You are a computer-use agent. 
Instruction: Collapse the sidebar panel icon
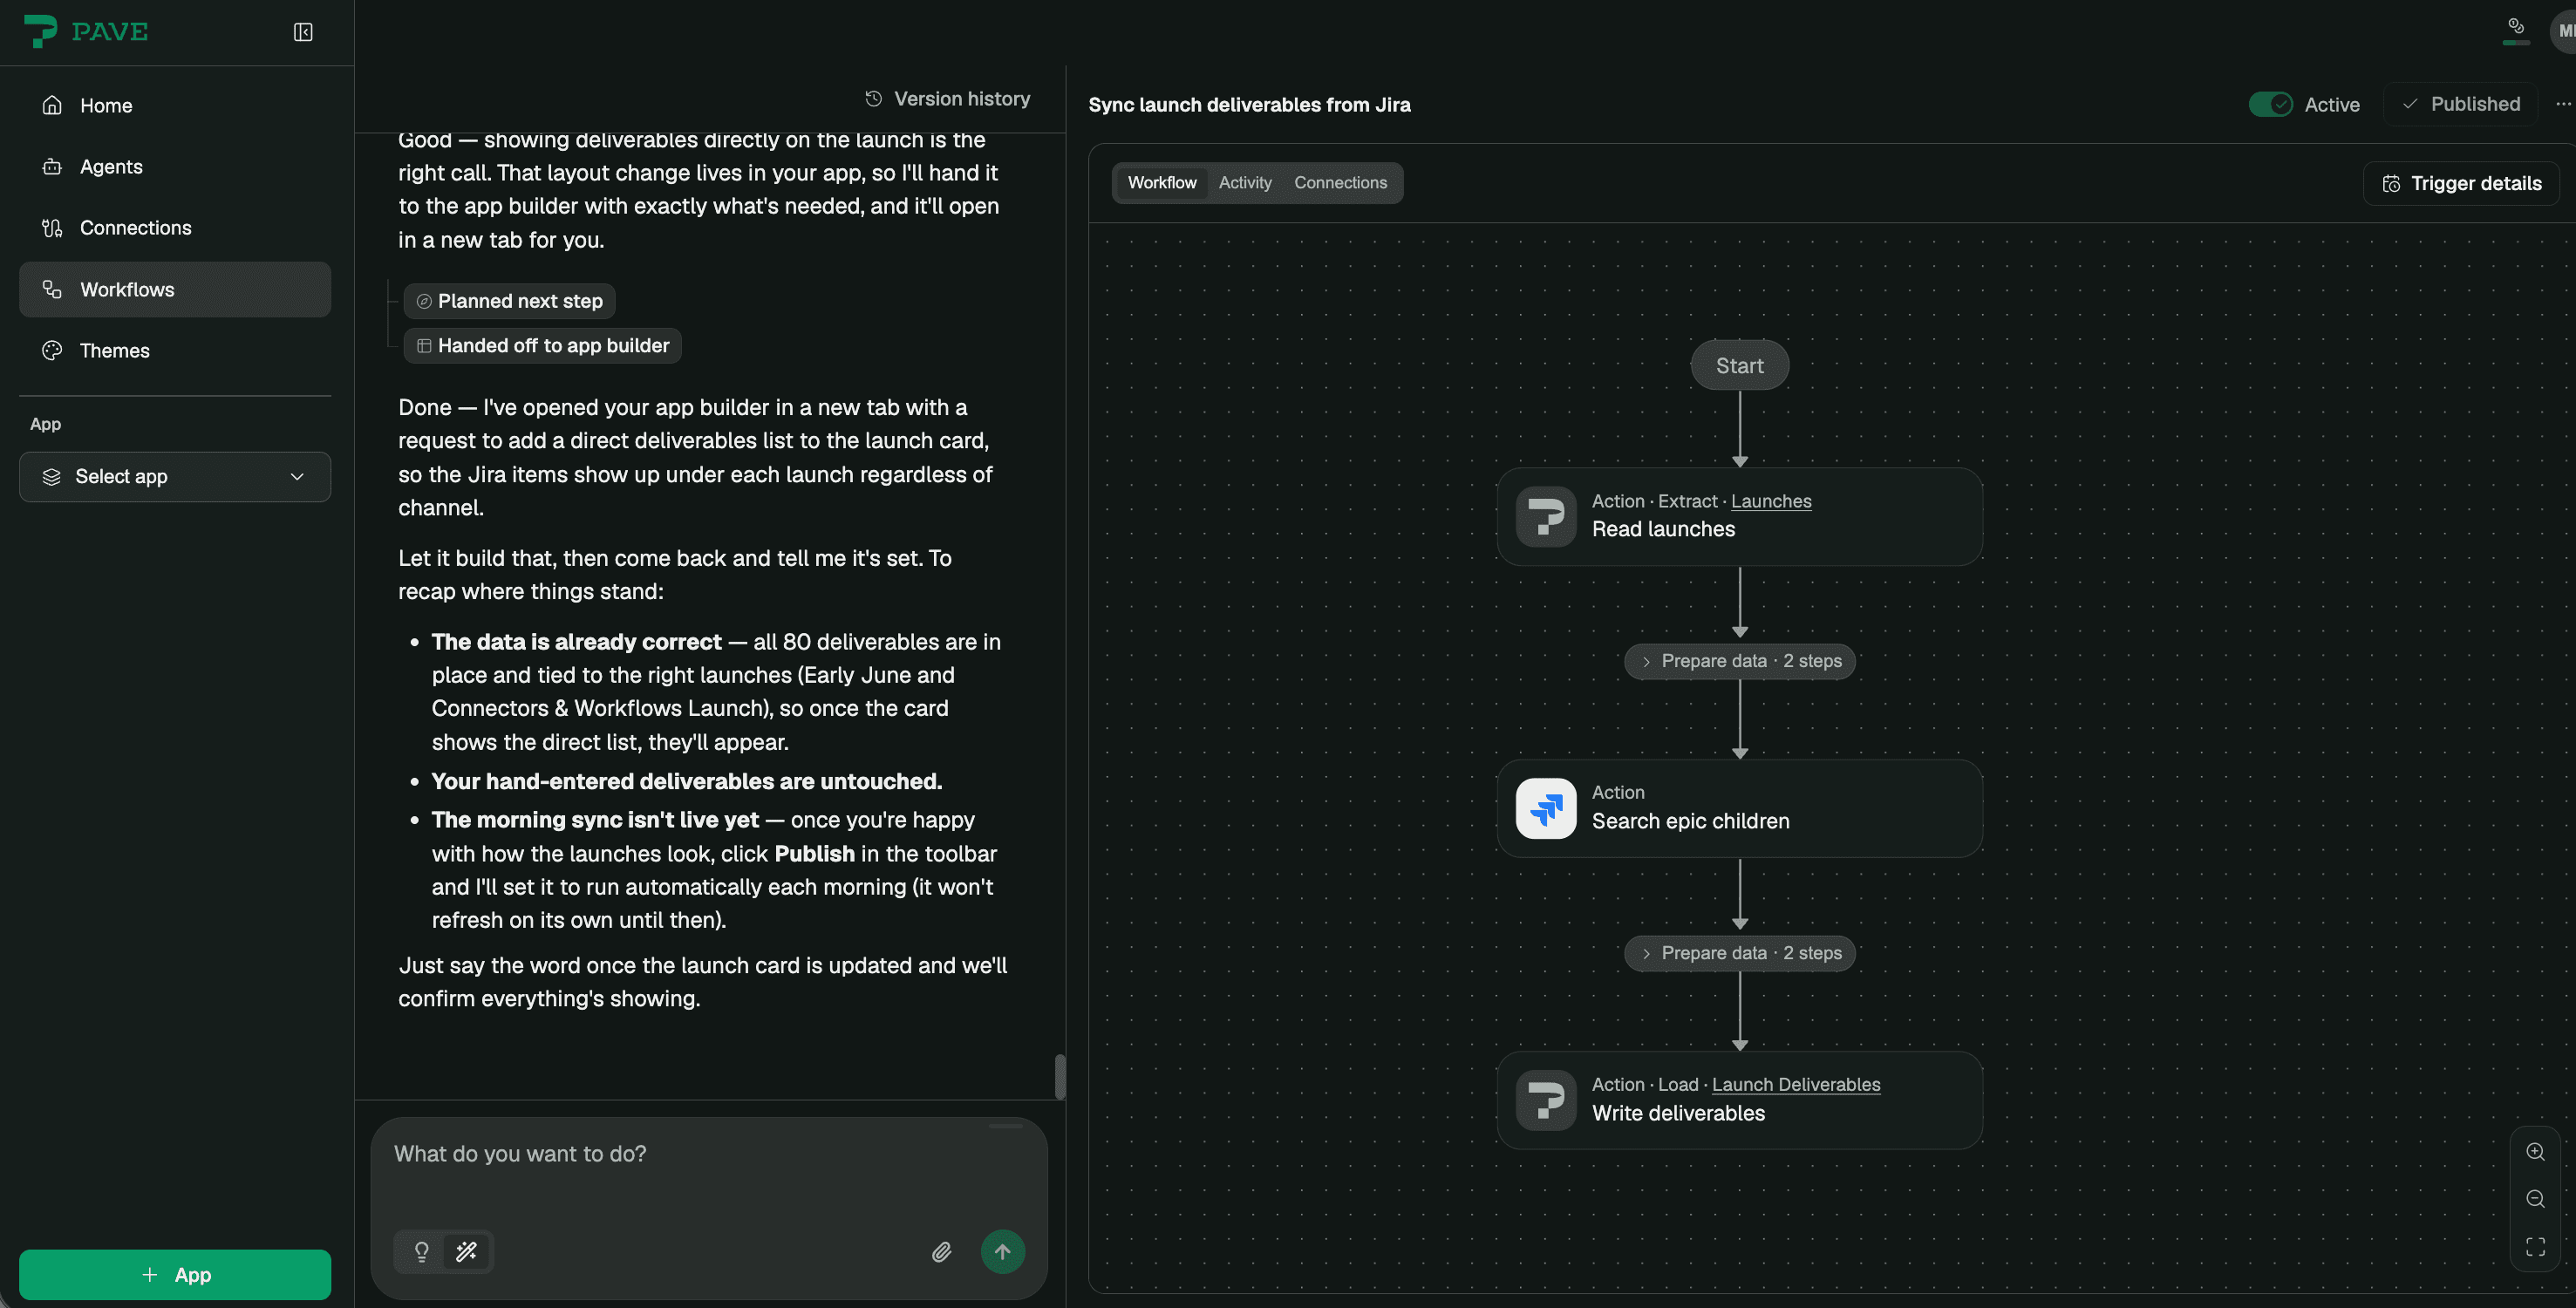[x=303, y=32]
